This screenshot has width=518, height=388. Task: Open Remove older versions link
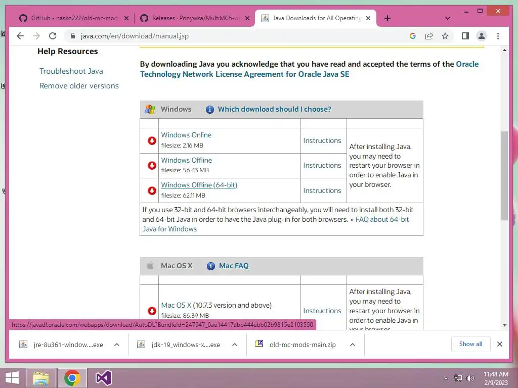click(x=79, y=86)
